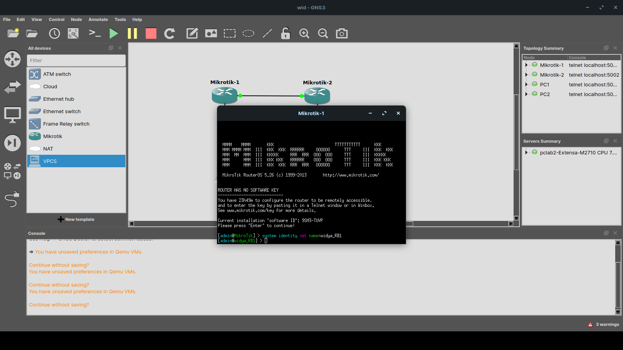Click New template button

pos(76,219)
